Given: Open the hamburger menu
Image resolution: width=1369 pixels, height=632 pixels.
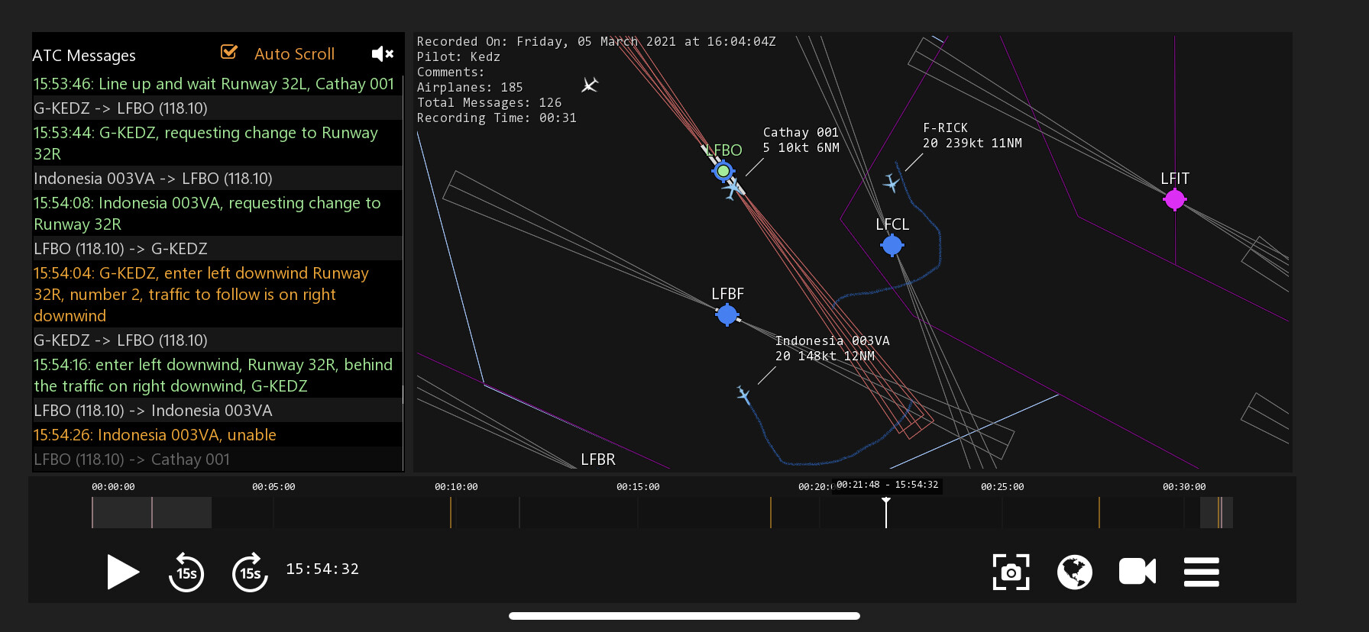Looking at the screenshot, I should 1201,572.
